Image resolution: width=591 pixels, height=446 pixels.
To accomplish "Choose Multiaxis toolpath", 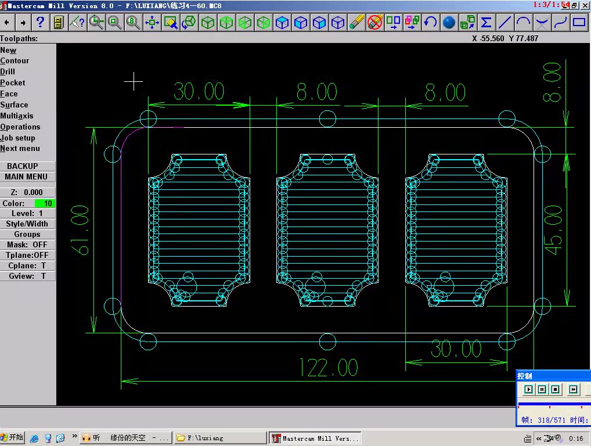I will click(x=17, y=116).
